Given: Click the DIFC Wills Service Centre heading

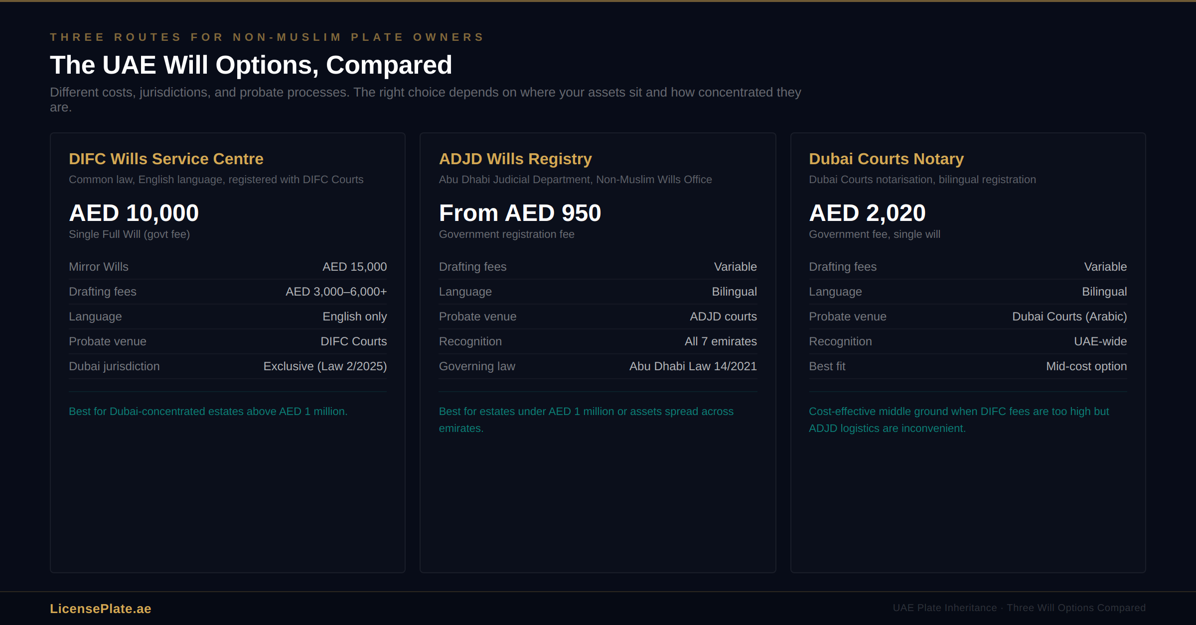Looking at the screenshot, I should (166, 159).
